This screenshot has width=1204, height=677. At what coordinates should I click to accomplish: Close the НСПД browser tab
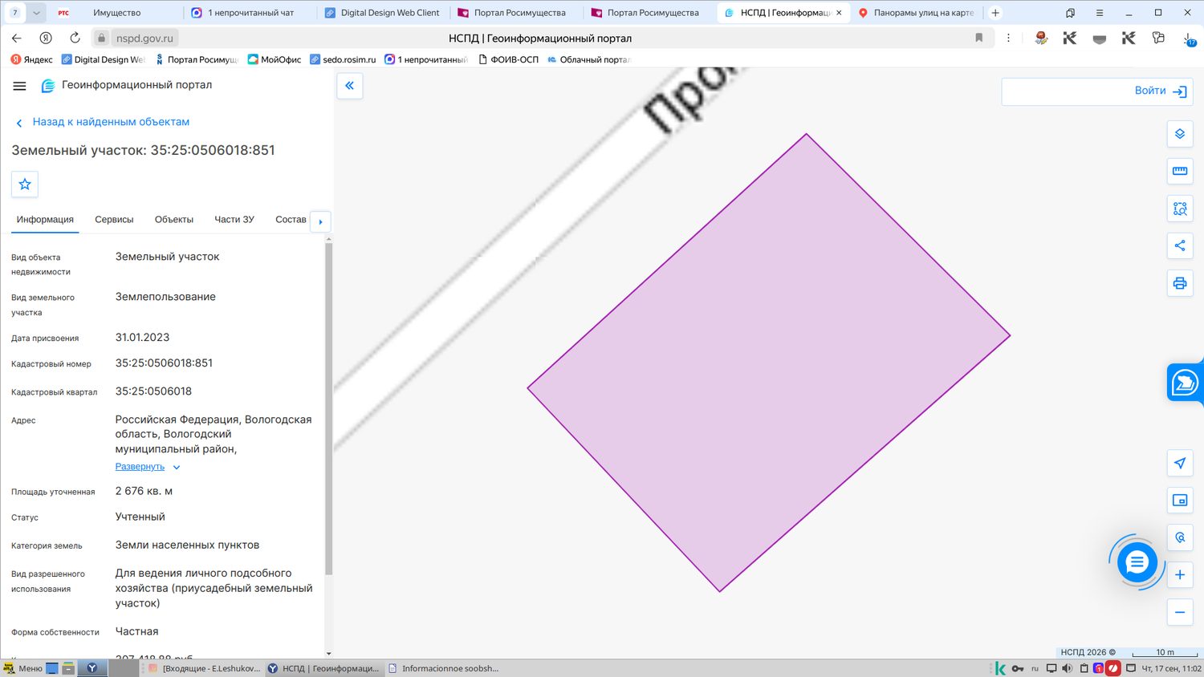tap(839, 13)
